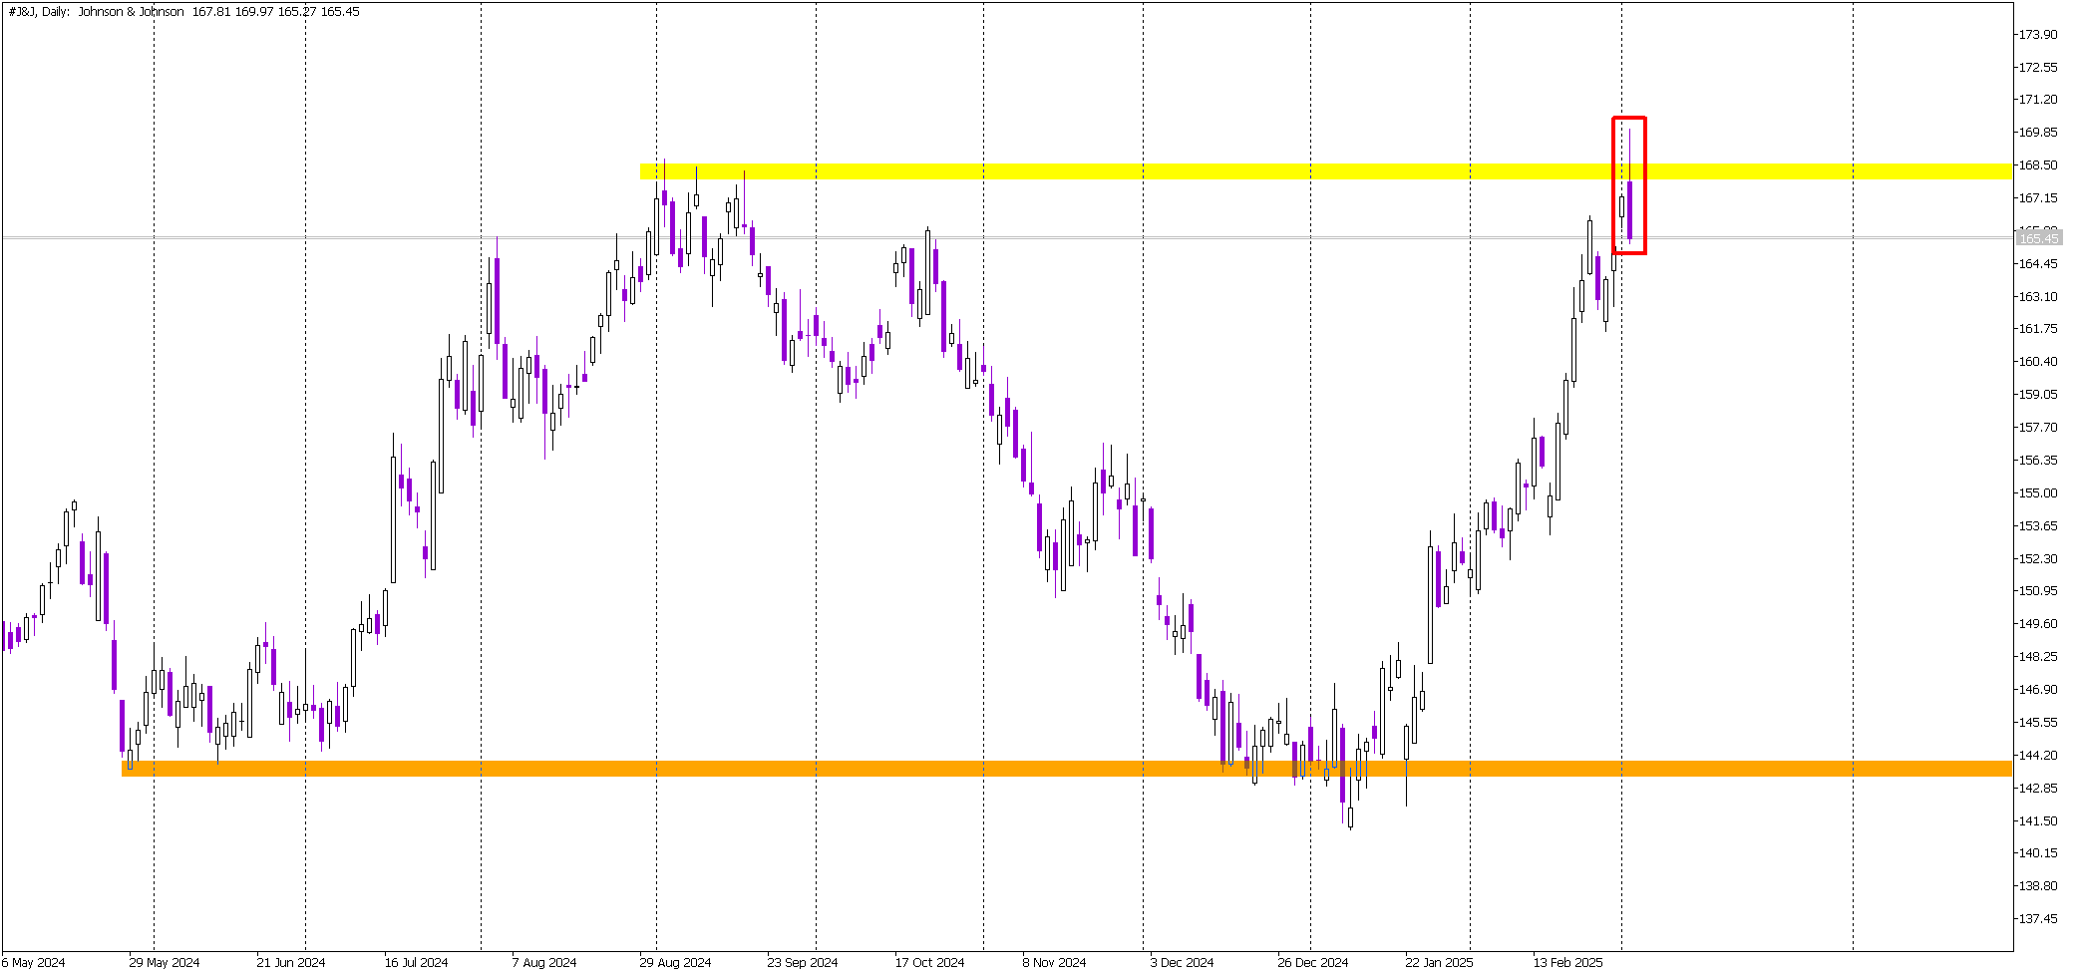2076x975 pixels.
Task: Click the '3 Dec 2024' date label
Action: [x=1182, y=963]
